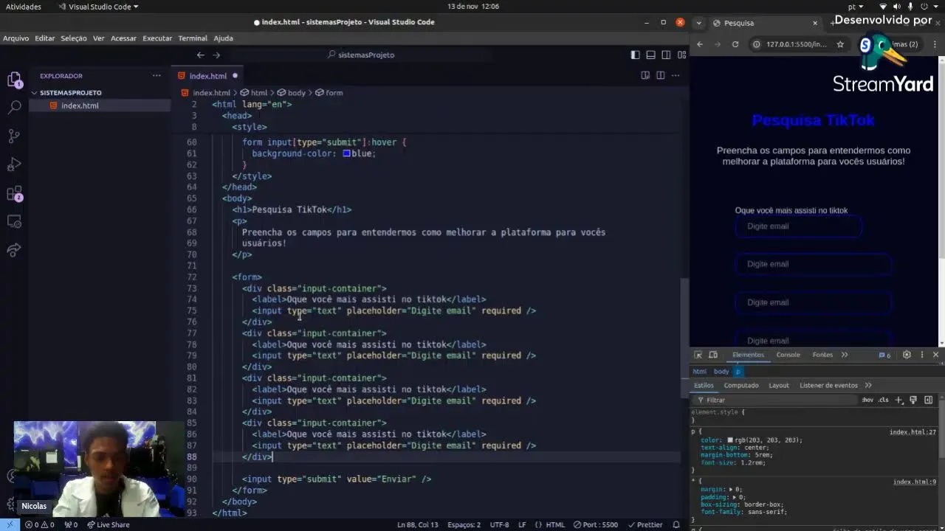This screenshot has width=945, height=531.
Task: Click the sistemasProjeto command center search
Action: (362, 55)
